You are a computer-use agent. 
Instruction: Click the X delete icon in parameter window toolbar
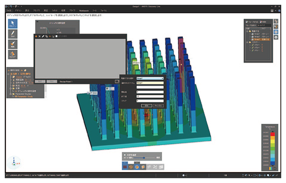[40, 36]
